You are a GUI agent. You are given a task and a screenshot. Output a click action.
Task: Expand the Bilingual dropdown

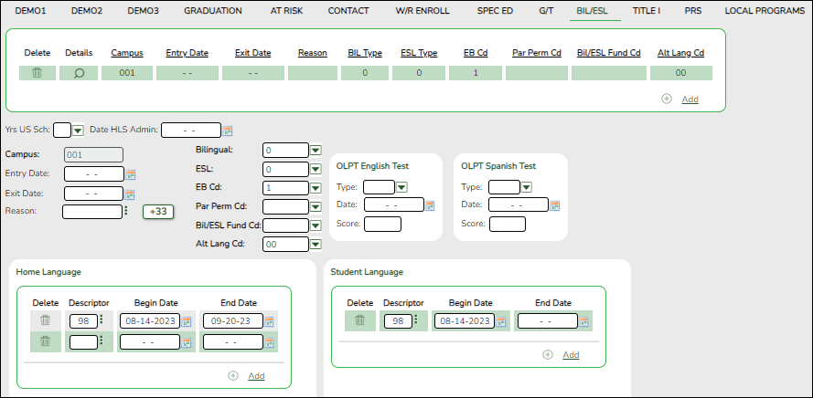tap(316, 150)
